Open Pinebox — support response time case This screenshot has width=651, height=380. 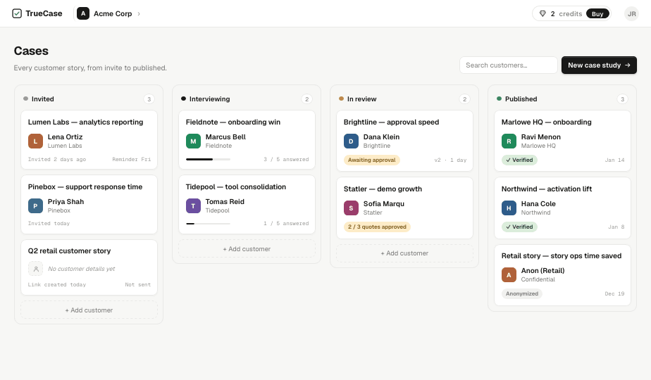pyautogui.click(x=89, y=205)
